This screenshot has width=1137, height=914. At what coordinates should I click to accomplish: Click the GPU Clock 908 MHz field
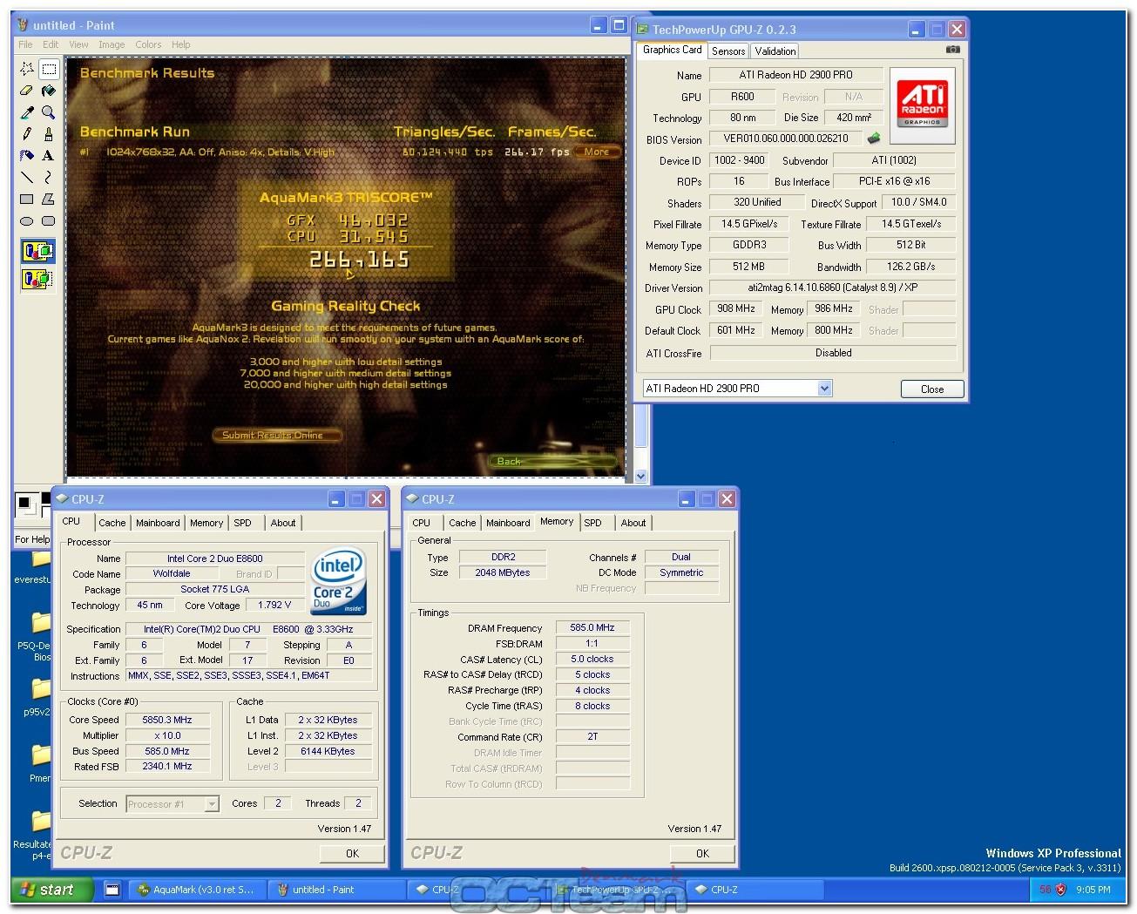737,309
